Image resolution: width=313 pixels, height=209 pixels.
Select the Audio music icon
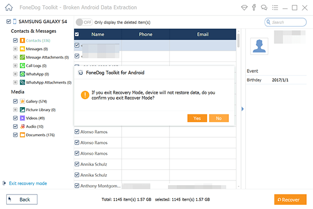coord(22,126)
